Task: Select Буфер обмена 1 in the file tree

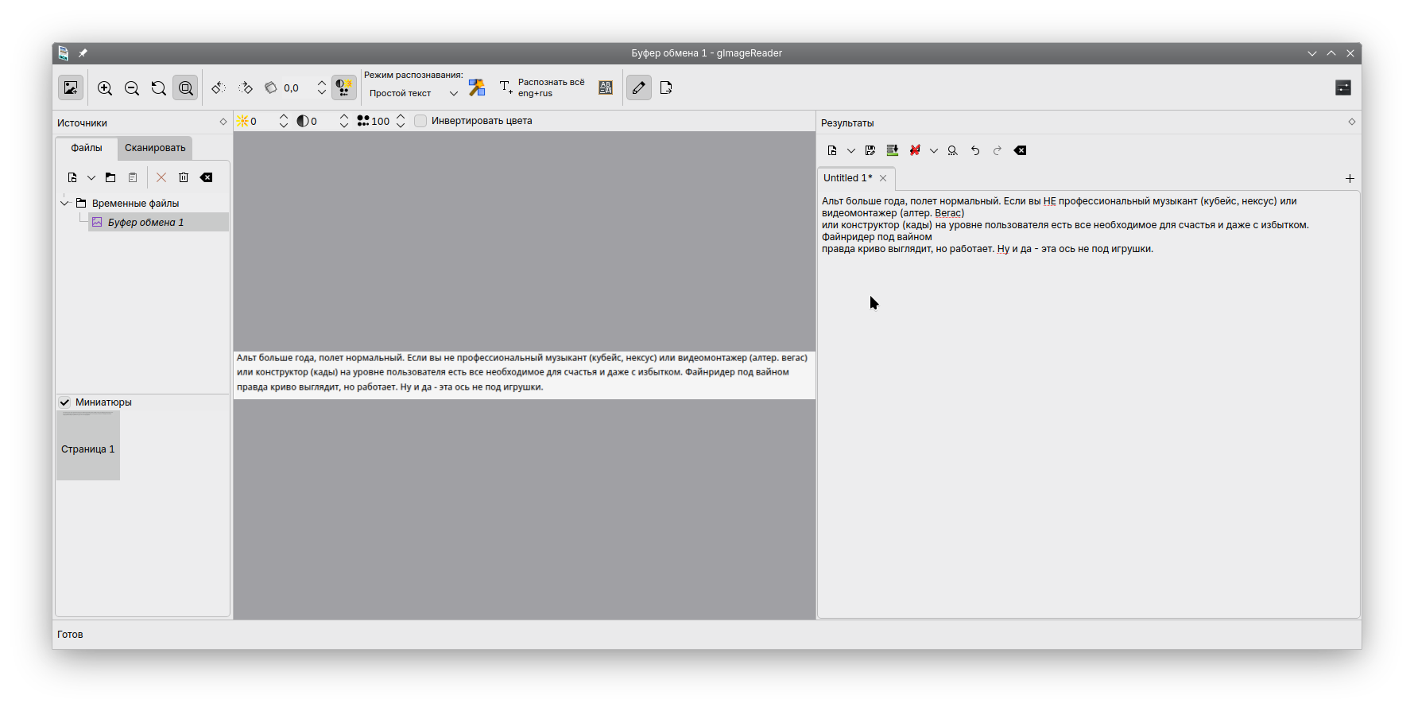Action: [158, 222]
